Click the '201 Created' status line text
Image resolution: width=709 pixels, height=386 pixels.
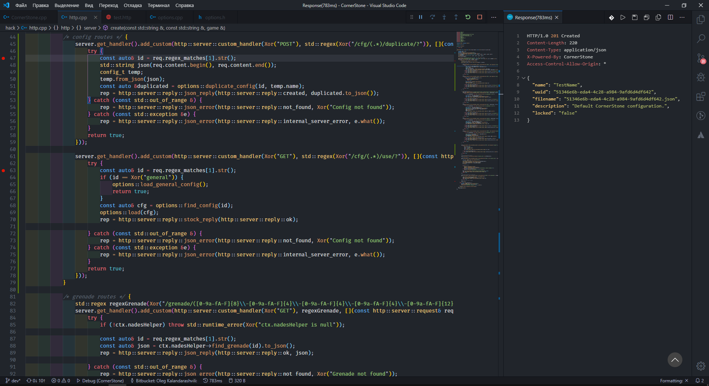click(x=565, y=36)
